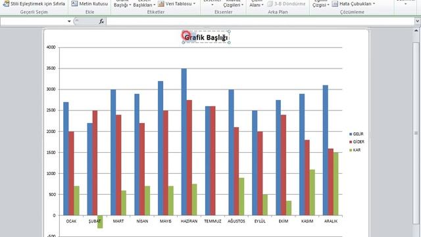Insert a text box via Metin Kutusu icon

[74, 3]
